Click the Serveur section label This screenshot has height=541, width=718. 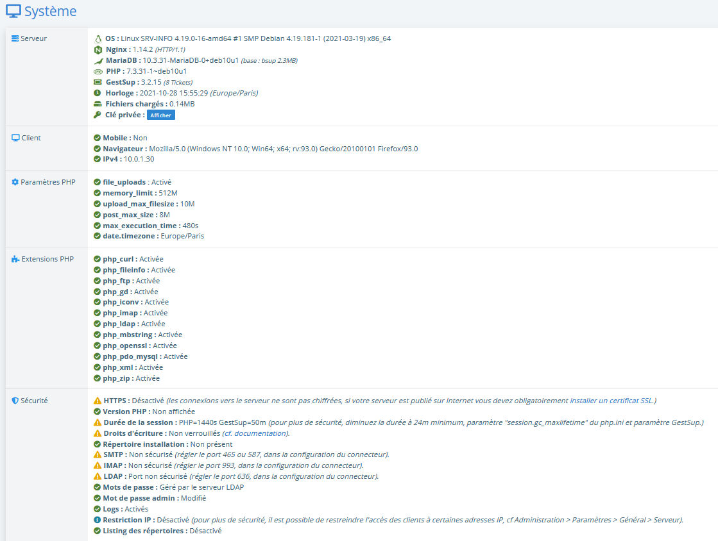(34, 38)
